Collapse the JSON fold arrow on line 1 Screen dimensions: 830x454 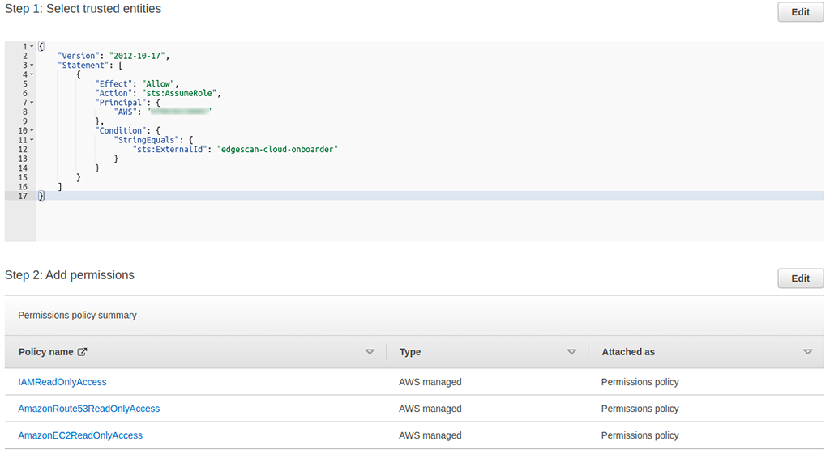[32, 46]
